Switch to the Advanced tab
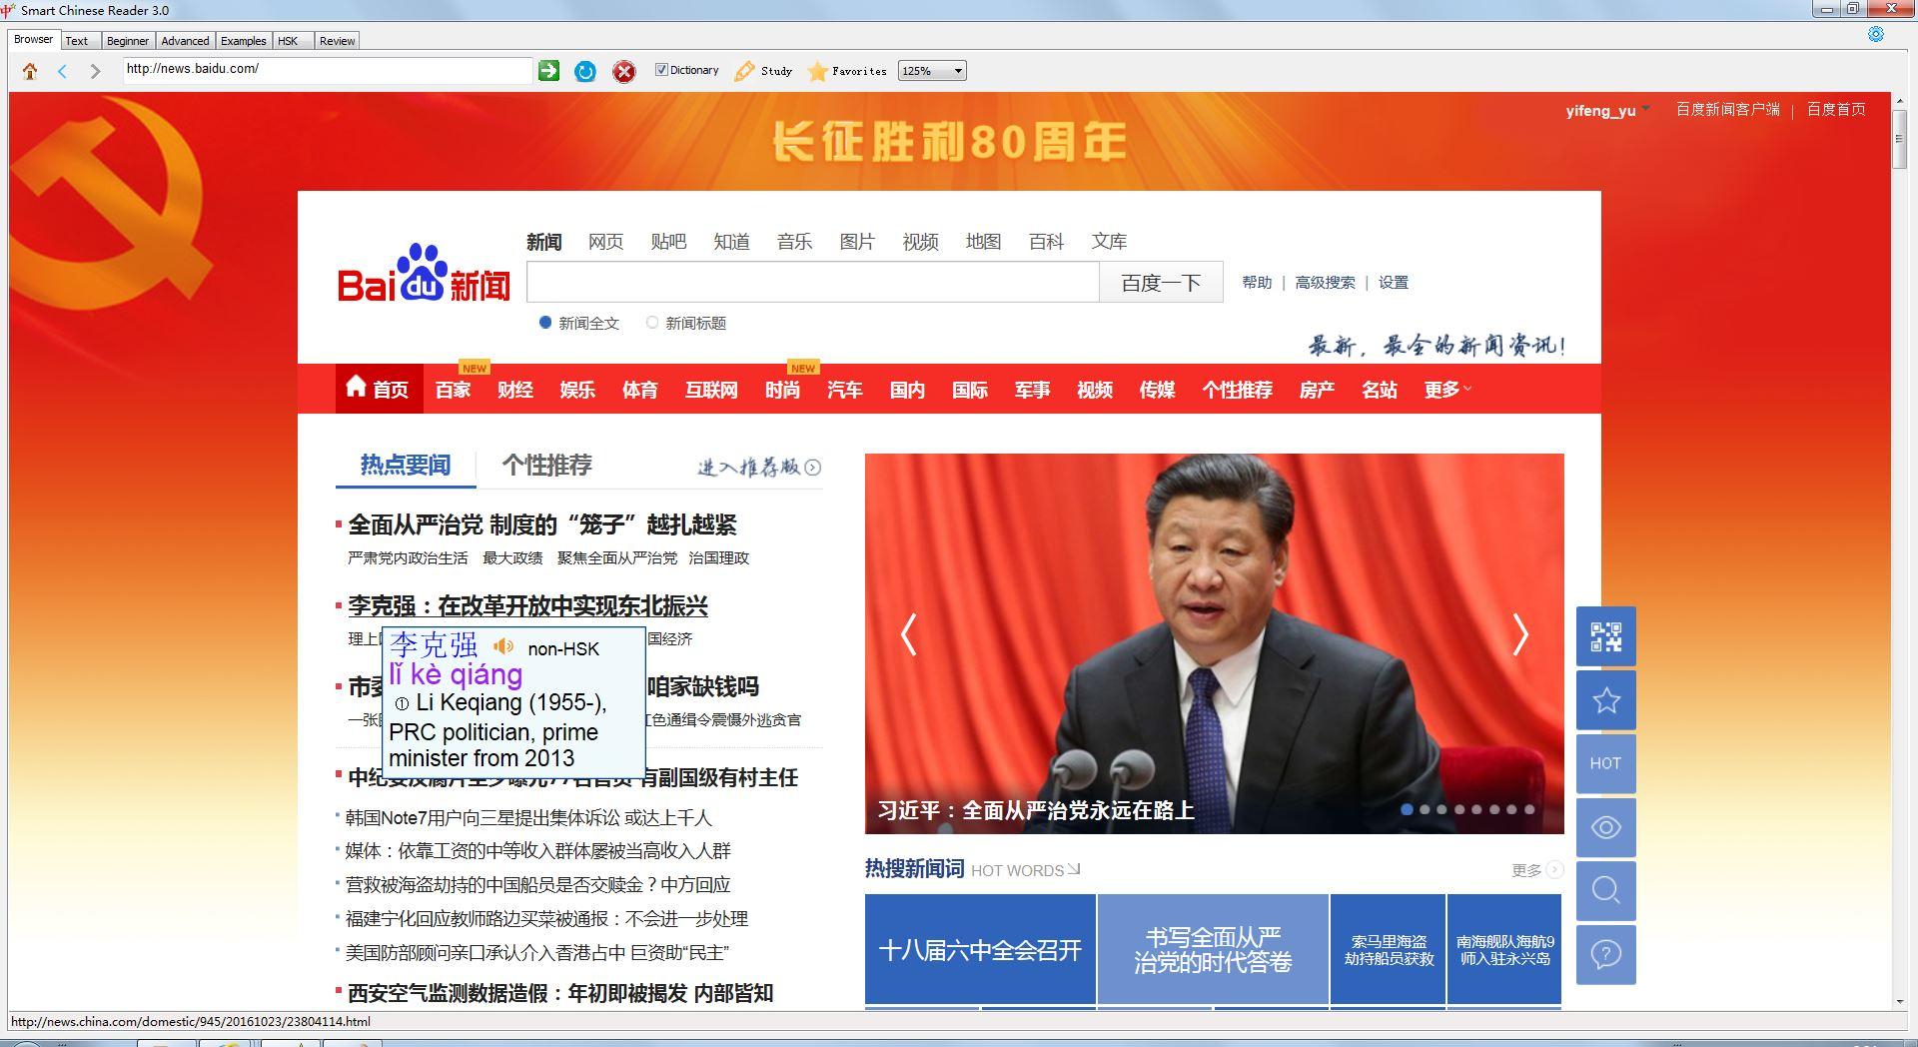 pos(186,41)
